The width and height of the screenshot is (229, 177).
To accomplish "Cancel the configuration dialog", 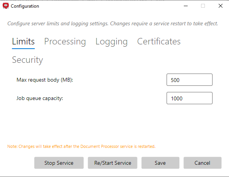I will 203,163.
